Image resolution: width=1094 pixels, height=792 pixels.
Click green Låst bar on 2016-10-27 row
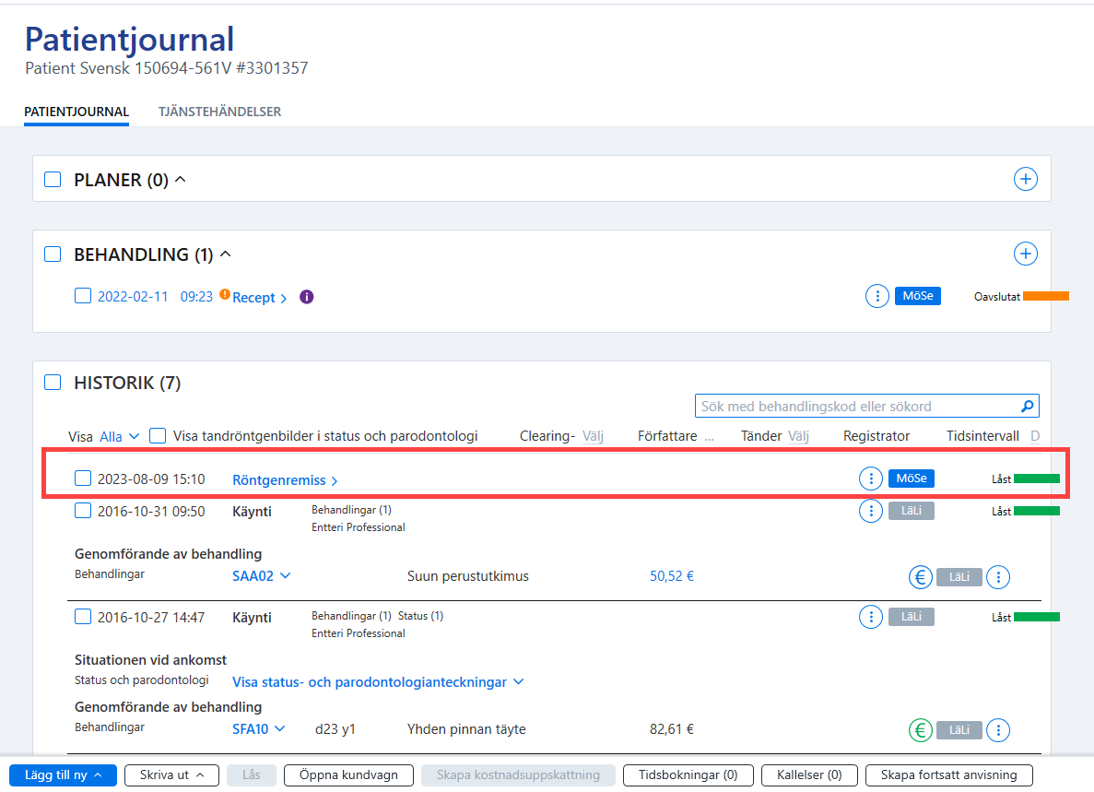point(1037,617)
